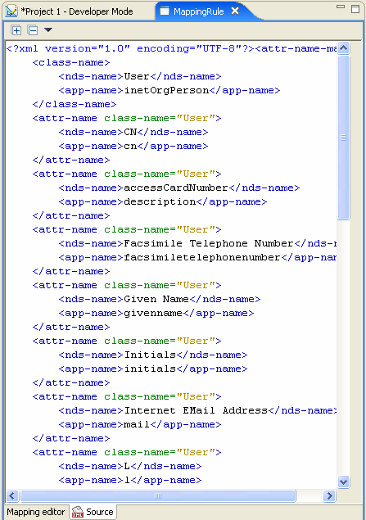
Task: Click the app-name l line
Action: 130,481
